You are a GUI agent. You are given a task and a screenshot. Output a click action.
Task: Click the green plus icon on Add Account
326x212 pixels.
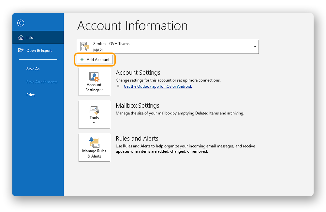pyautogui.click(x=82, y=60)
